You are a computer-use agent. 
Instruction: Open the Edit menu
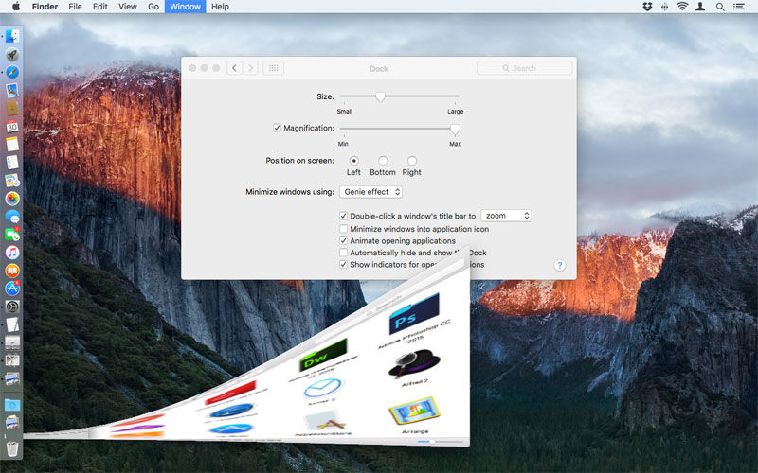(100, 7)
